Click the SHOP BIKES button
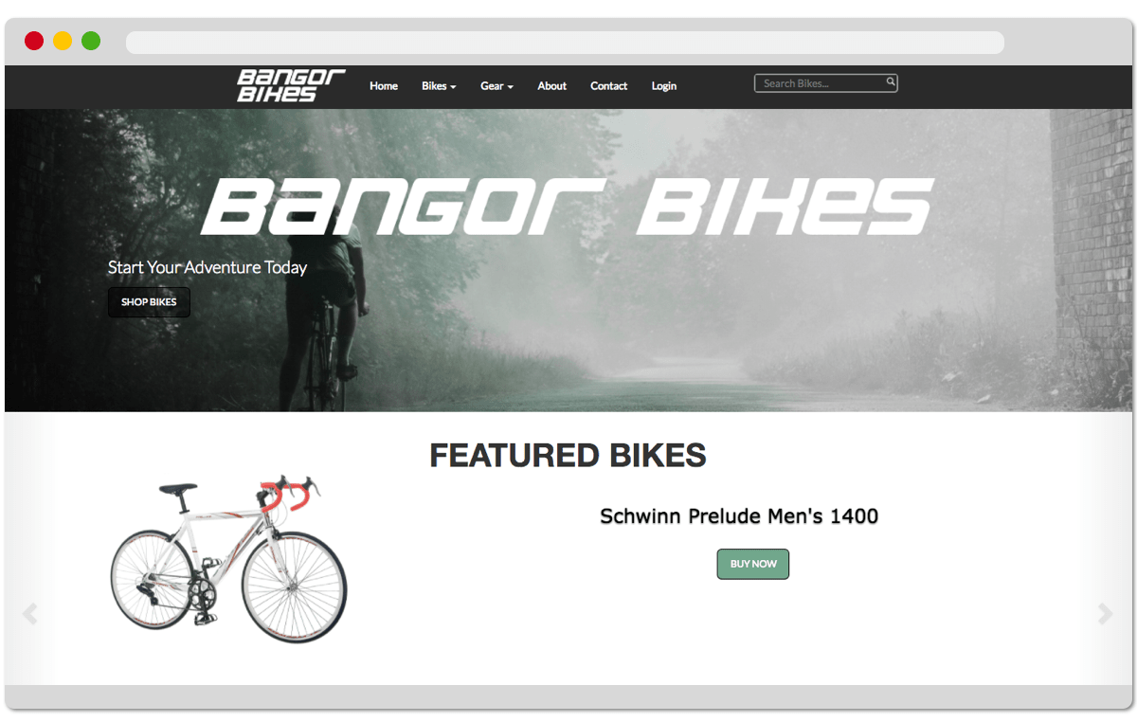 click(x=149, y=302)
